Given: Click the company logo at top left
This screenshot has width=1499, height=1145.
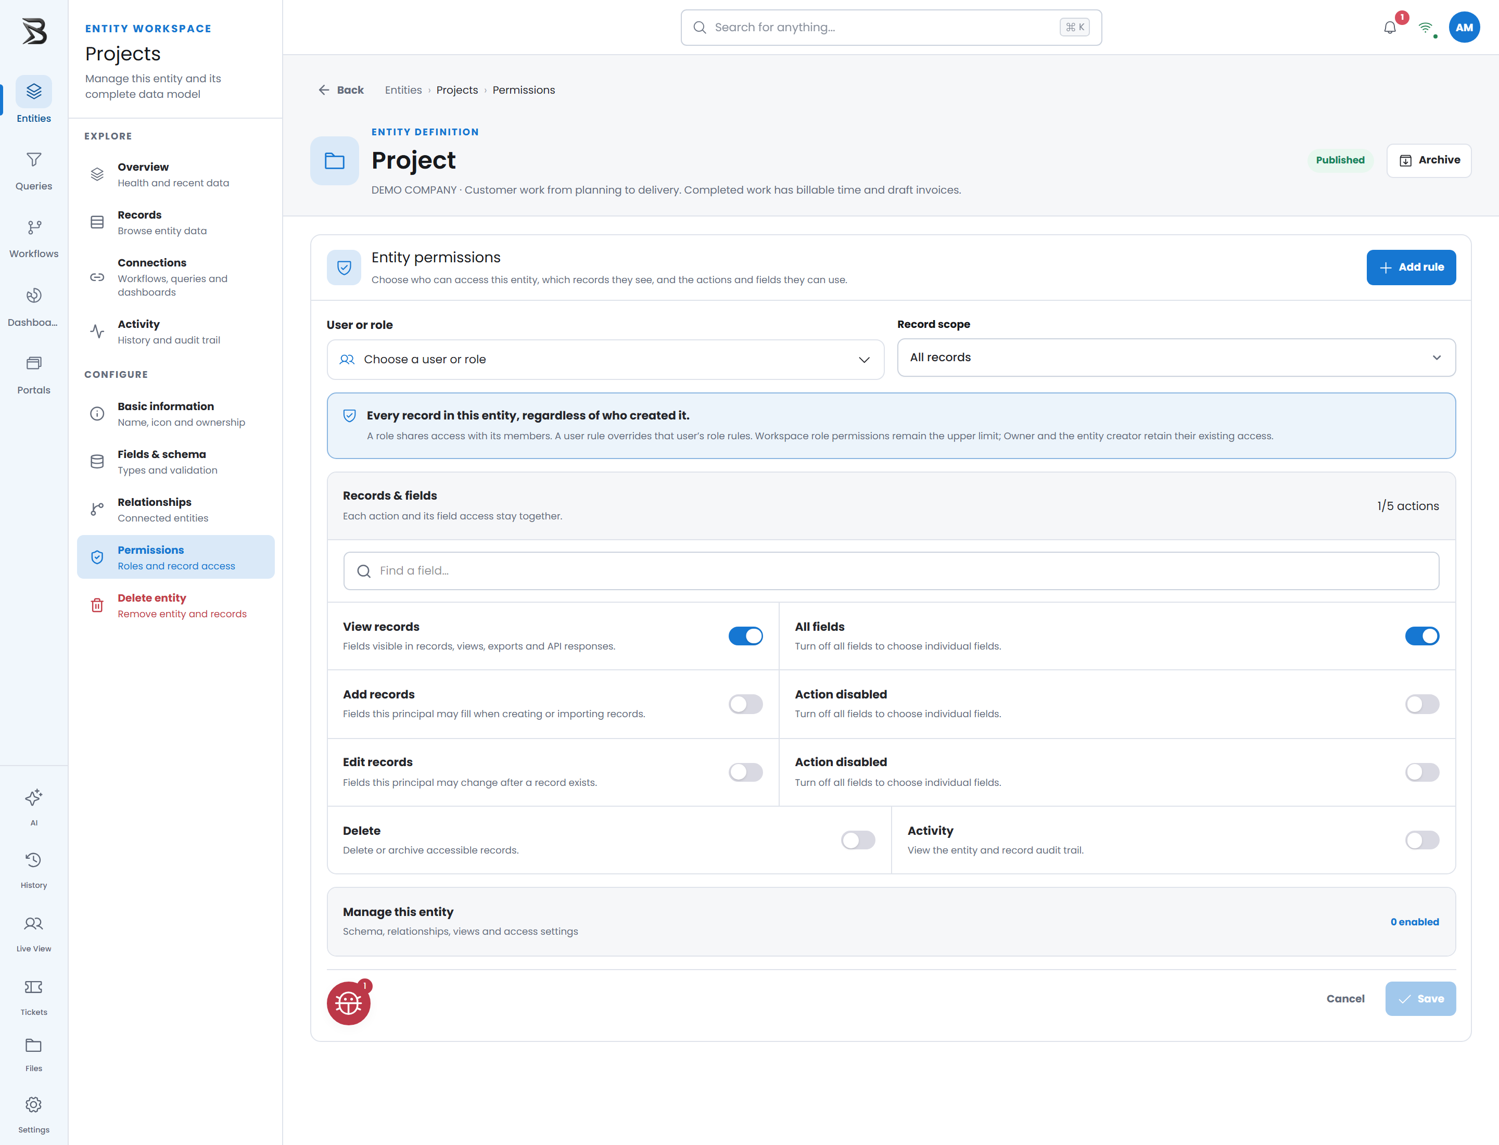Looking at the screenshot, I should pos(34,31).
